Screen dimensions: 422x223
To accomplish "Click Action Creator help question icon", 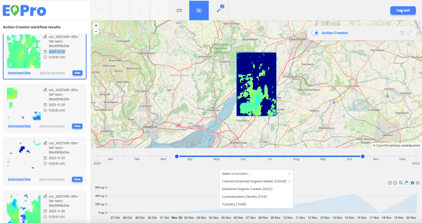I will tap(401, 33).
